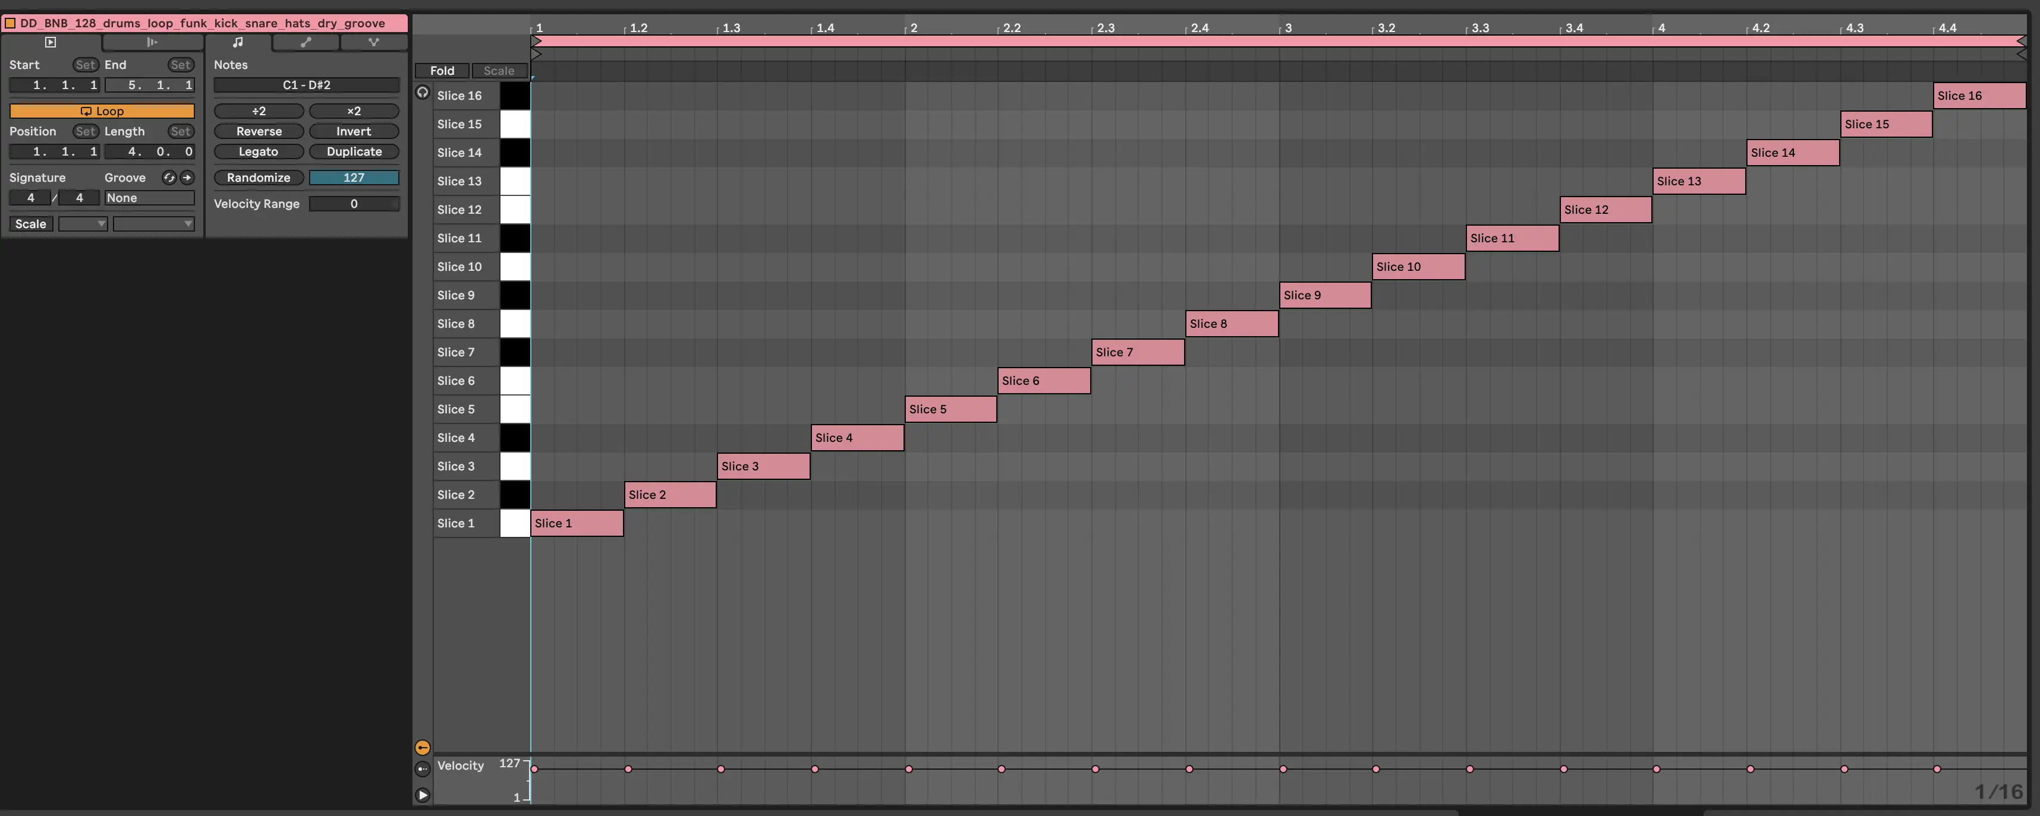Click the Hot-Swap Groove icon
The height and width of the screenshot is (816, 2040).
(x=169, y=178)
